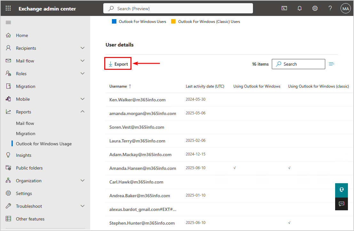Click the Export button
This screenshot has width=354, height=231.
point(118,64)
